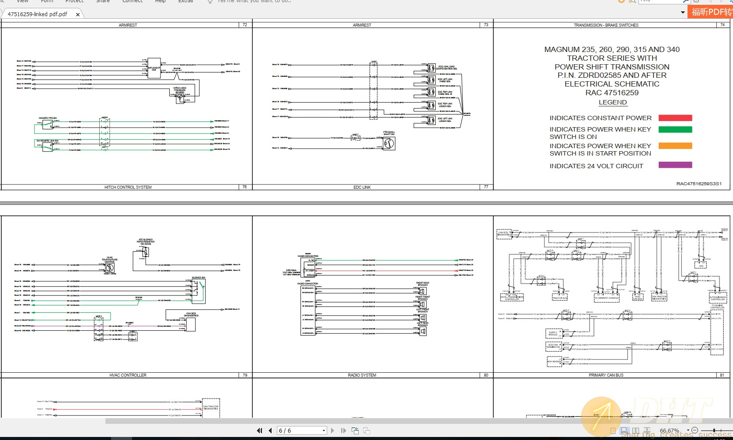Switch to continuous facing view mode
This screenshot has width=733, height=440.
point(647,430)
